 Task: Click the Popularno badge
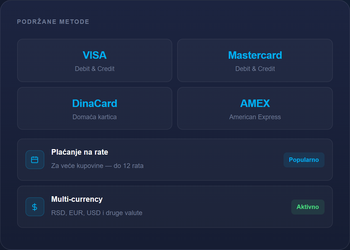(x=304, y=160)
